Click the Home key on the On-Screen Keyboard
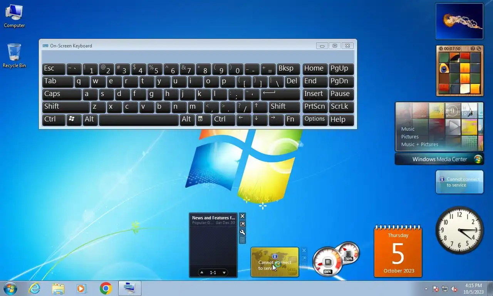 point(315,69)
